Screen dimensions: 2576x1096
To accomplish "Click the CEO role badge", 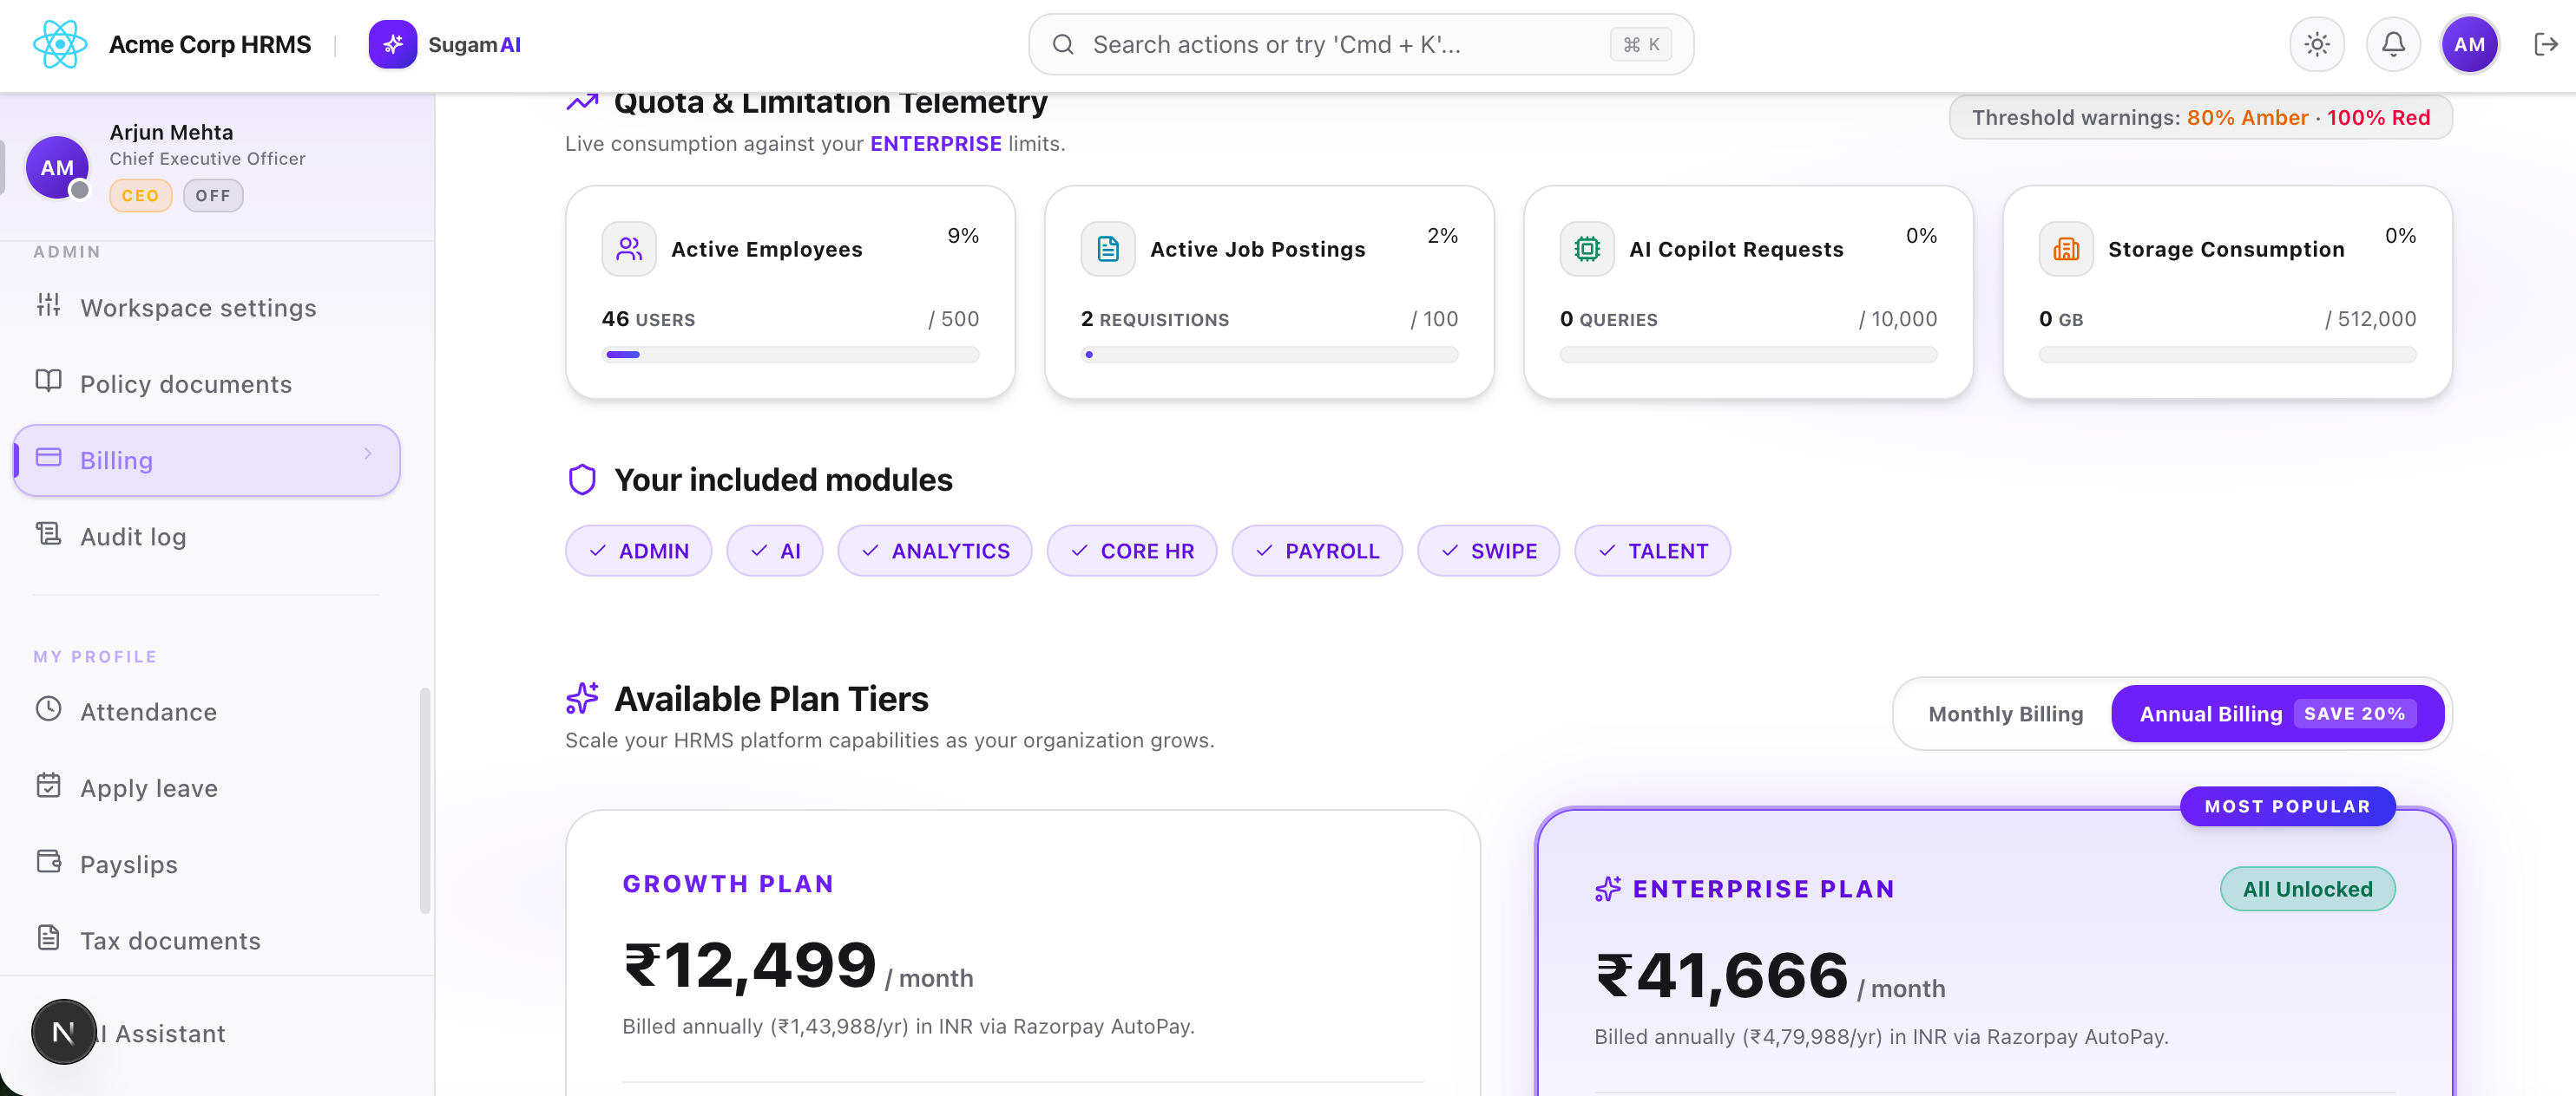I will coord(140,196).
